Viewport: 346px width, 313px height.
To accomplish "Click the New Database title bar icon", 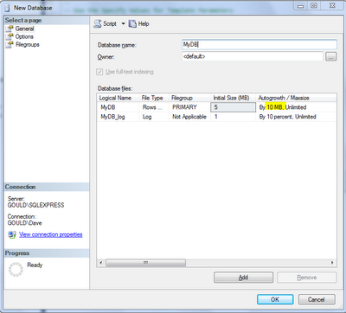I will pos(8,8).
